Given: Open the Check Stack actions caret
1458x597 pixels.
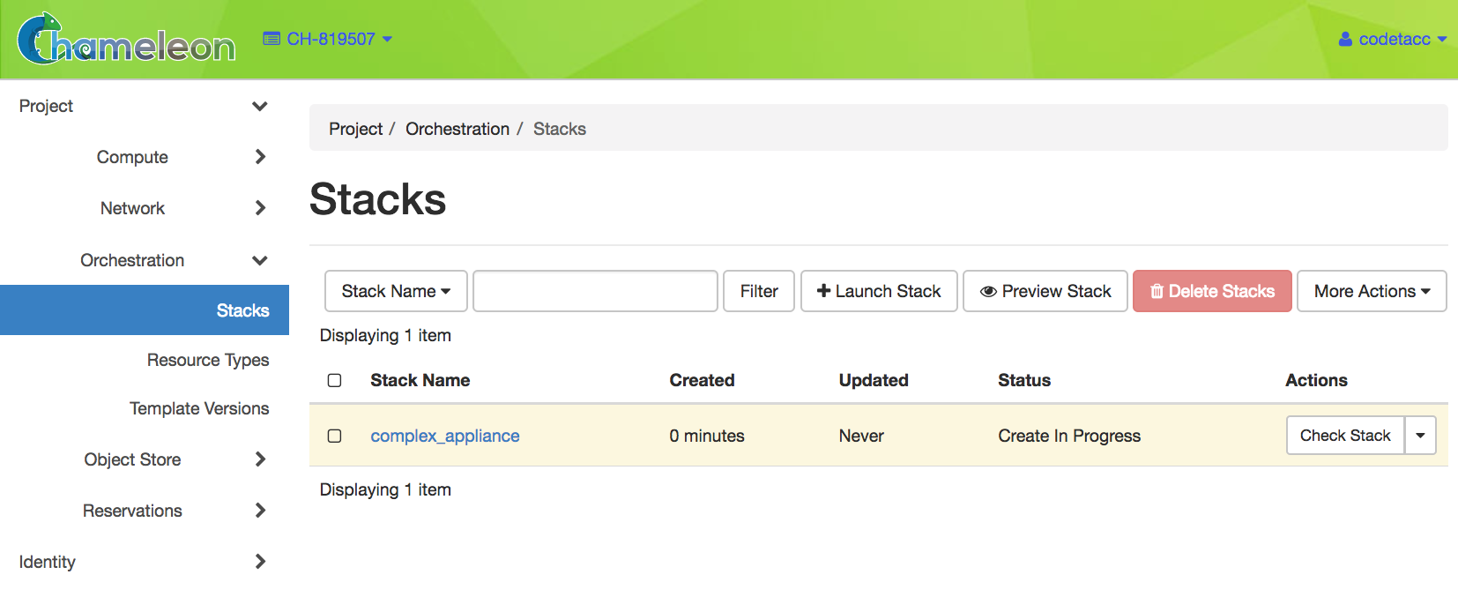Looking at the screenshot, I should point(1420,436).
